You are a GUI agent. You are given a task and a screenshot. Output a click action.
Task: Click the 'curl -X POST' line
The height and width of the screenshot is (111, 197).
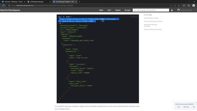65,17
